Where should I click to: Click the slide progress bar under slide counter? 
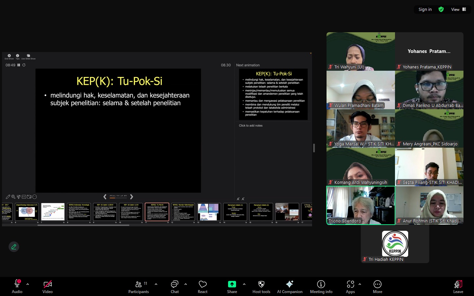(118, 198)
